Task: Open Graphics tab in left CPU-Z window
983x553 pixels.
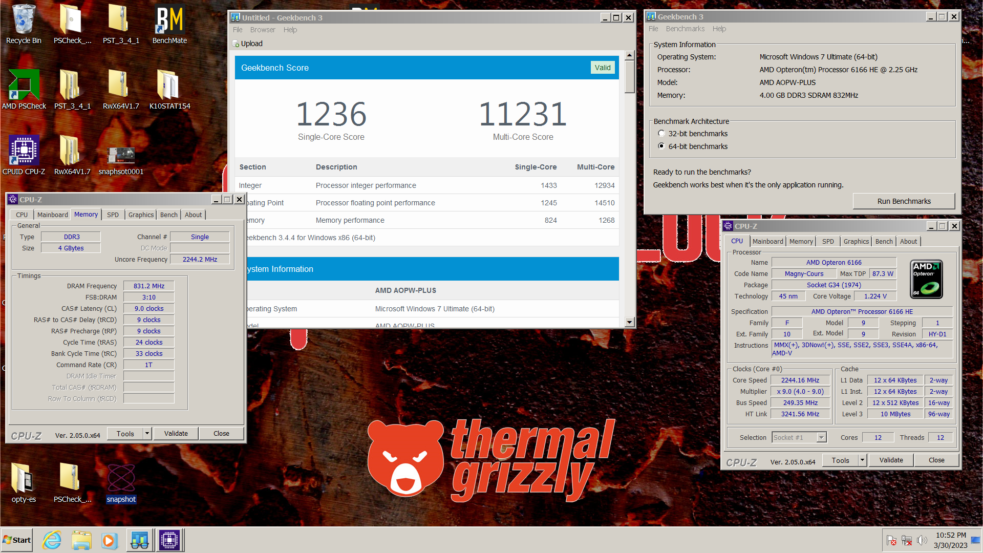Action: [141, 215]
